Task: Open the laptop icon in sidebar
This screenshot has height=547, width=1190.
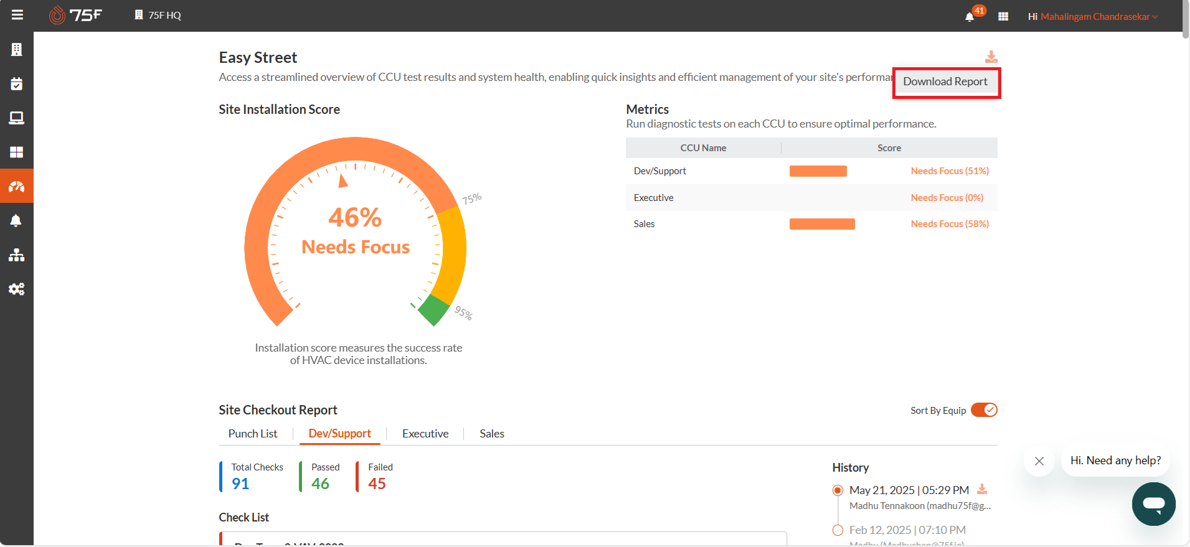Action: (x=17, y=118)
